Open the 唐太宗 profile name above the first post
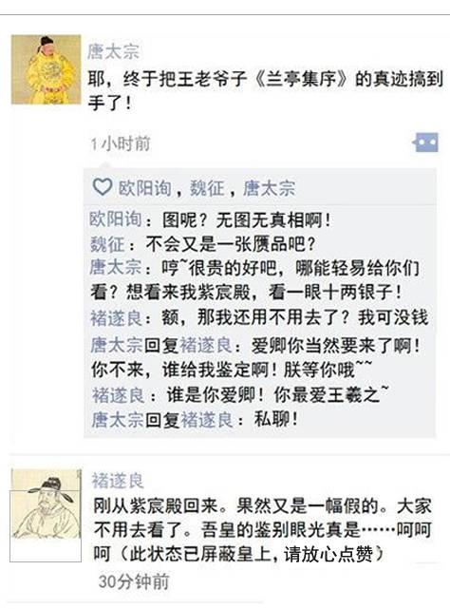The width and height of the screenshot is (450, 609). (113, 51)
